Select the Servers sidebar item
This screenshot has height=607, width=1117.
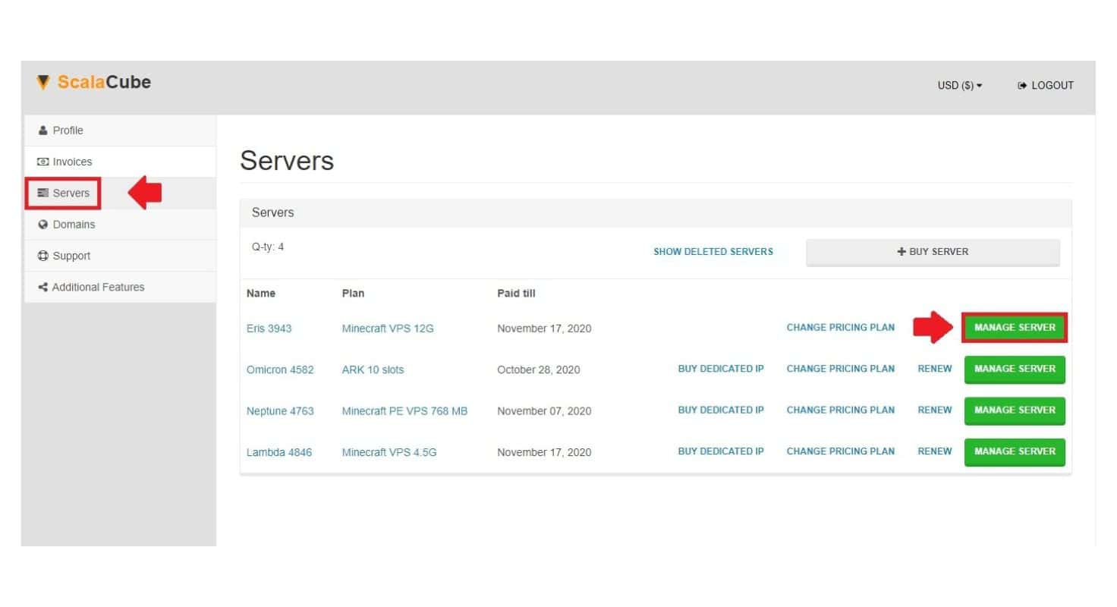pos(70,193)
